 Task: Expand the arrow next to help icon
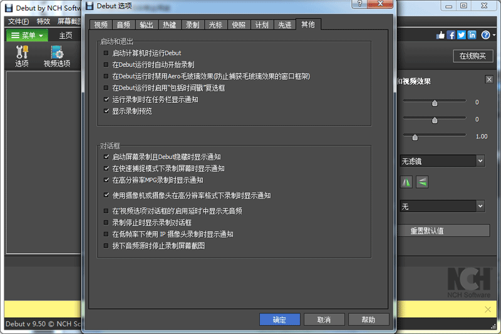pyautogui.click(x=494, y=35)
